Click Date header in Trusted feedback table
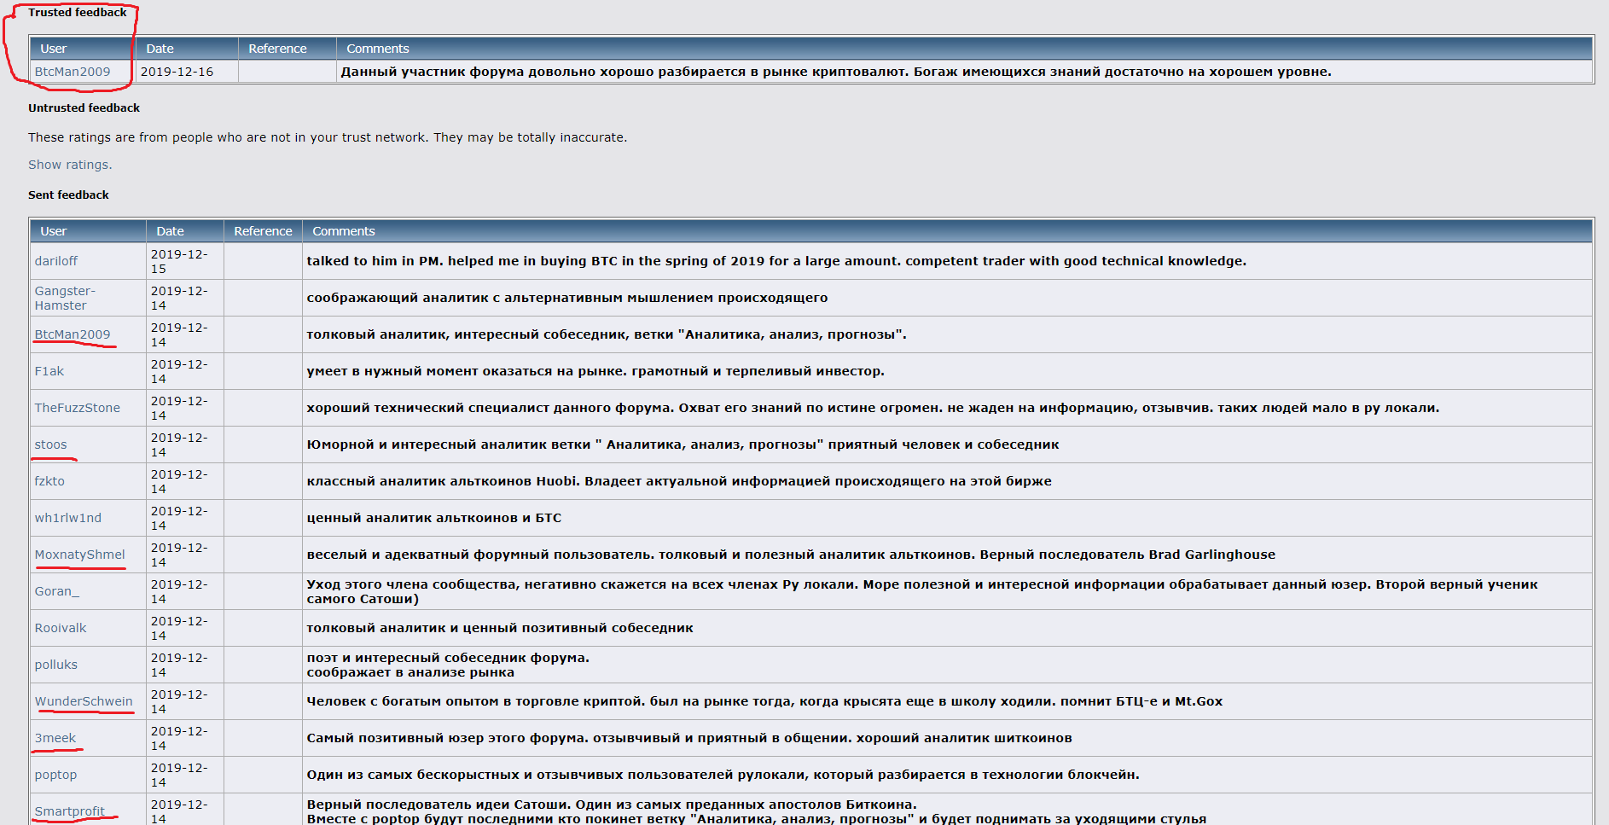This screenshot has width=1609, height=825. pyautogui.click(x=160, y=49)
